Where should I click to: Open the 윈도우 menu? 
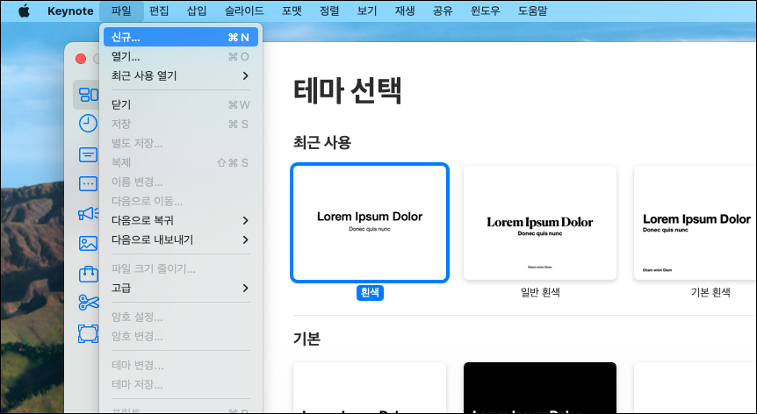pyautogui.click(x=485, y=11)
